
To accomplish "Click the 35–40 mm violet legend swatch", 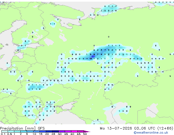I will (x=68, y=131).
